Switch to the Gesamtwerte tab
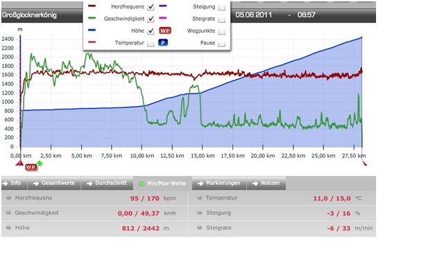The width and height of the screenshot is (444, 266). click(x=54, y=183)
